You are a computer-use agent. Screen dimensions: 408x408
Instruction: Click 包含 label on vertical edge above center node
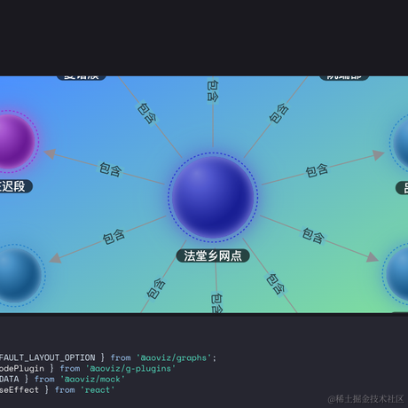pyautogui.click(x=213, y=91)
